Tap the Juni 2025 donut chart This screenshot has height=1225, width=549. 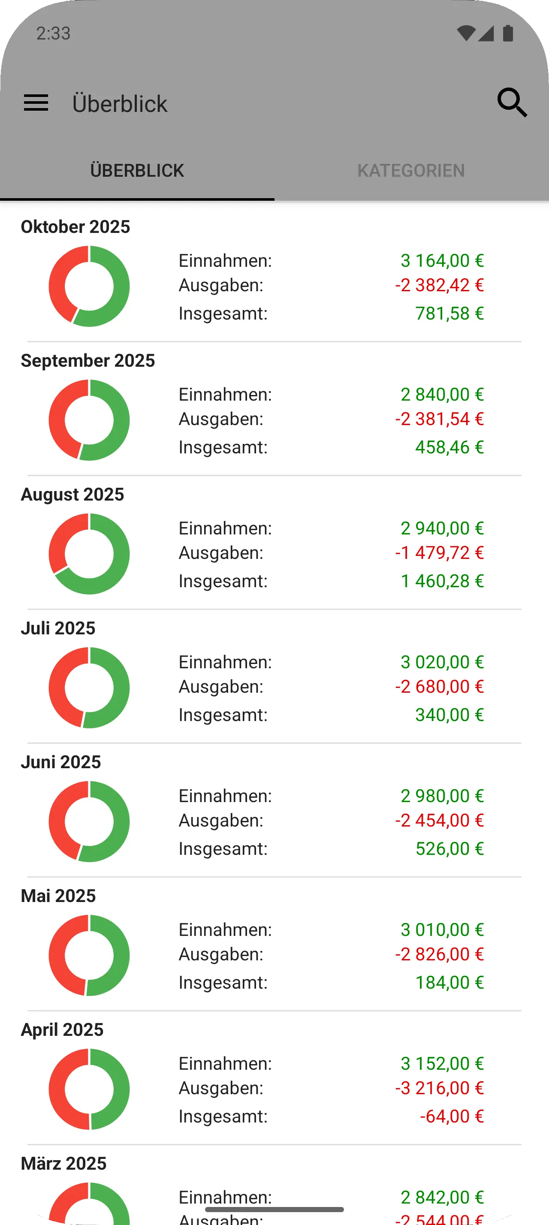pyautogui.click(x=89, y=822)
